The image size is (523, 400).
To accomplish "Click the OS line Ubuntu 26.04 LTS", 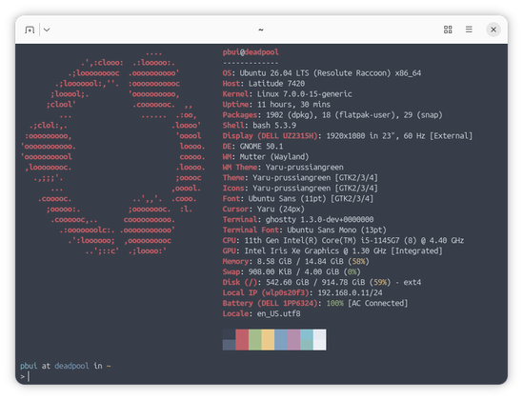I will [x=322, y=73].
